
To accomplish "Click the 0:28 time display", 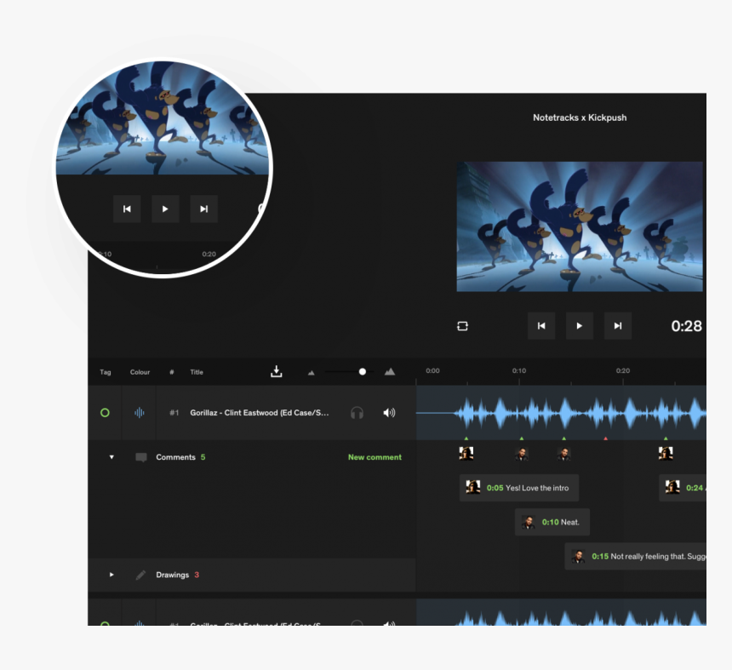I will coord(686,326).
